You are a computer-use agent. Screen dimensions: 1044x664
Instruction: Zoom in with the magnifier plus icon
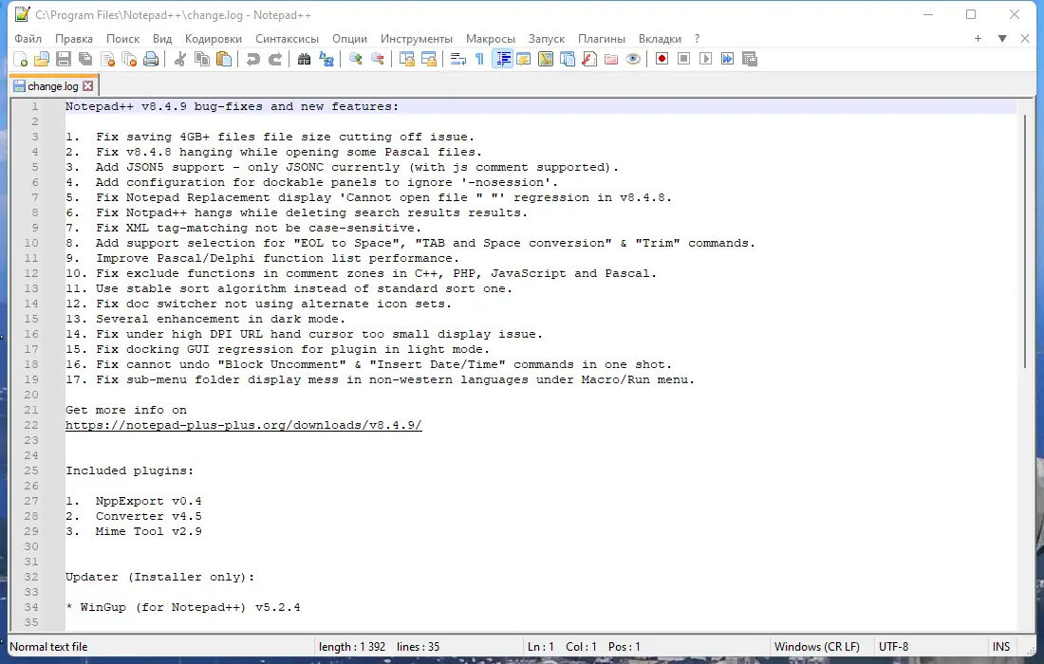[x=356, y=59]
